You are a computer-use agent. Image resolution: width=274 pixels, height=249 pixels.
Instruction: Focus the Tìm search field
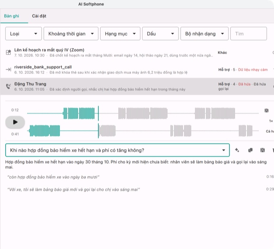[x=248, y=33]
